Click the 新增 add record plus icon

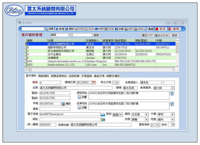tap(60, 29)
